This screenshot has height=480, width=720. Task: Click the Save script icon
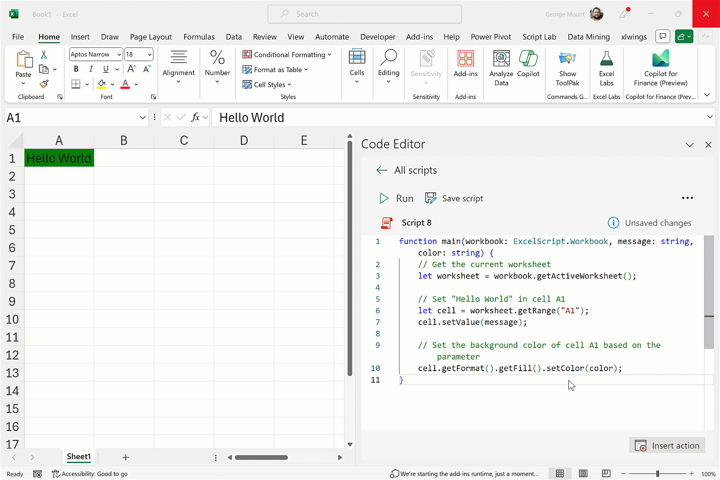tap(431, 198)
